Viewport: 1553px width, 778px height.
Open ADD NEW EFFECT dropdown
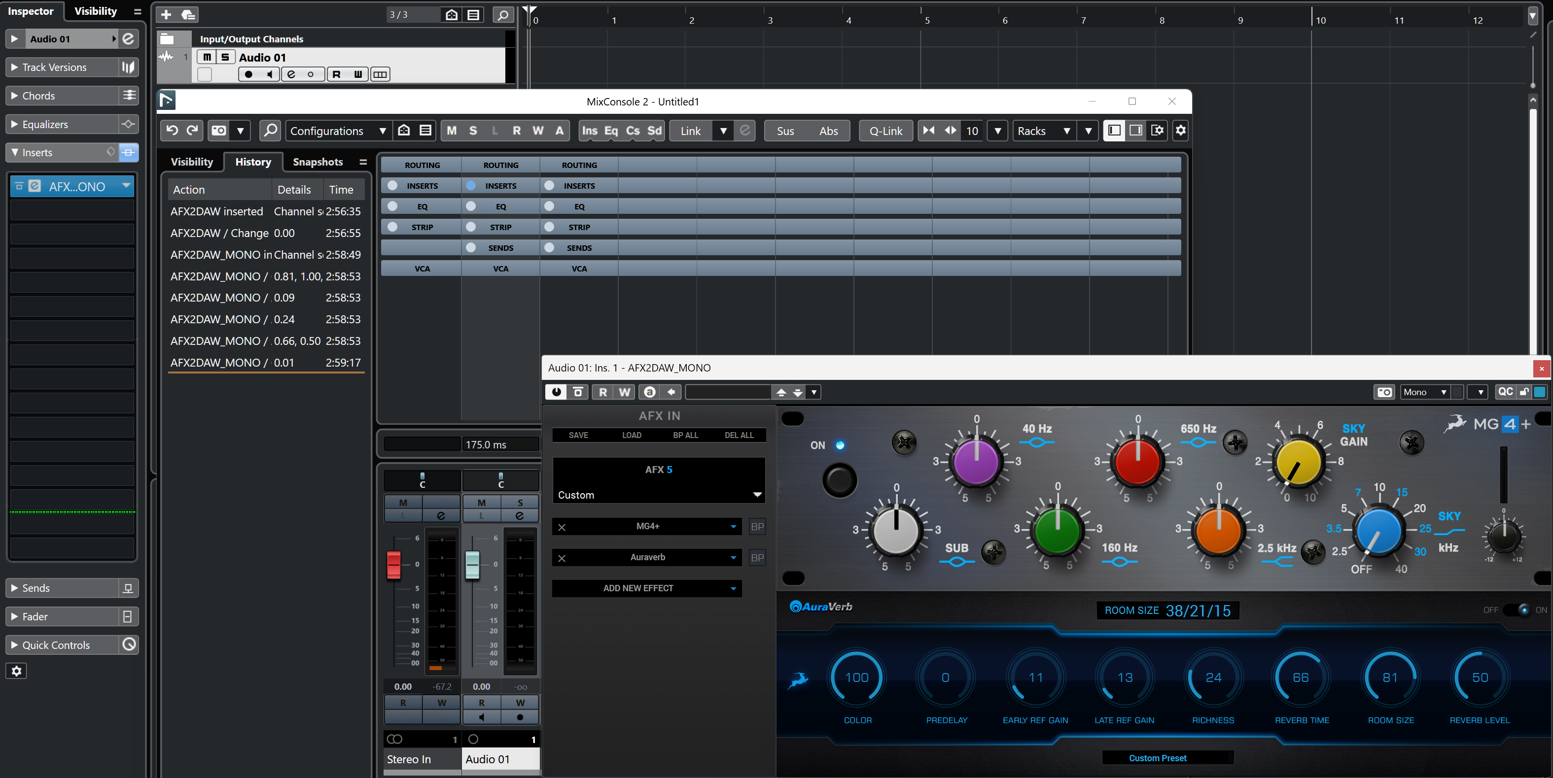pos(646,588)
